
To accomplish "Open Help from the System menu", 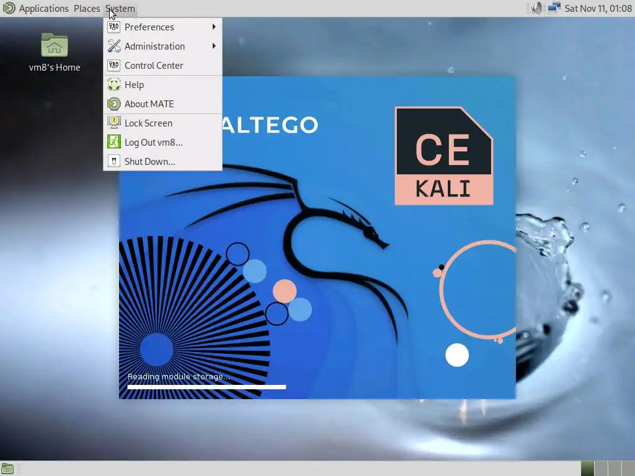I will tap(163, 84).
